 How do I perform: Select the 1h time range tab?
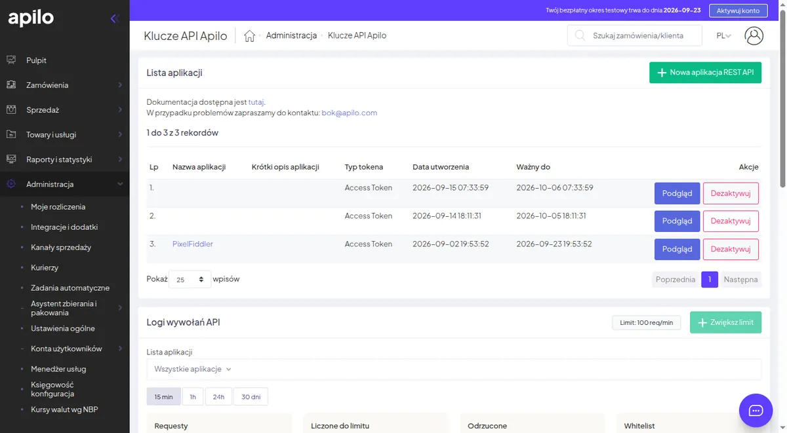pos(193,397)
